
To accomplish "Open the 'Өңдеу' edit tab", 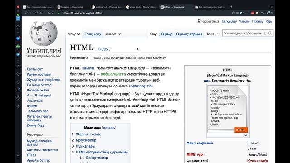I will pos(166,34).
